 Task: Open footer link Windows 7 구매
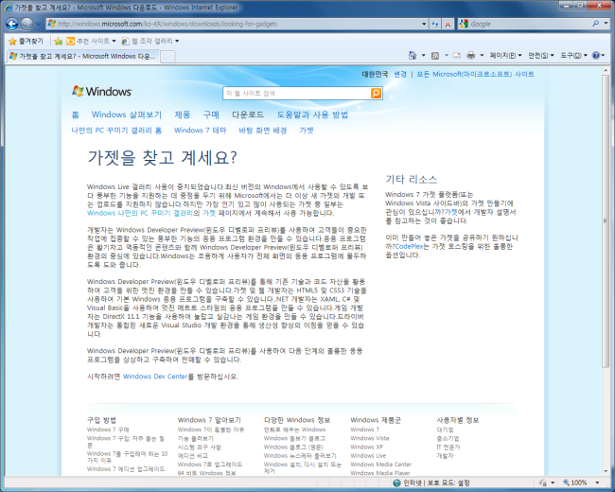point(108,430)
